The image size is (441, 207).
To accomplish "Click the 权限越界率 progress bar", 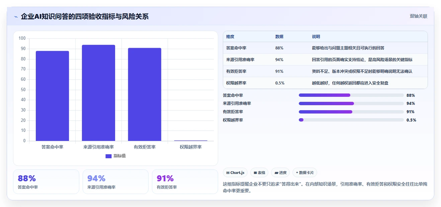I will (351, 120).
